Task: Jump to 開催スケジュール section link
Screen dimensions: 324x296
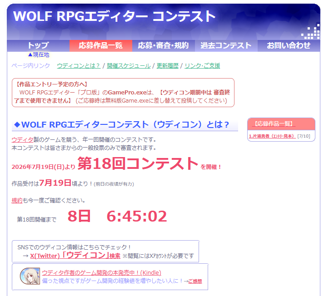Action: click(129, 66)
